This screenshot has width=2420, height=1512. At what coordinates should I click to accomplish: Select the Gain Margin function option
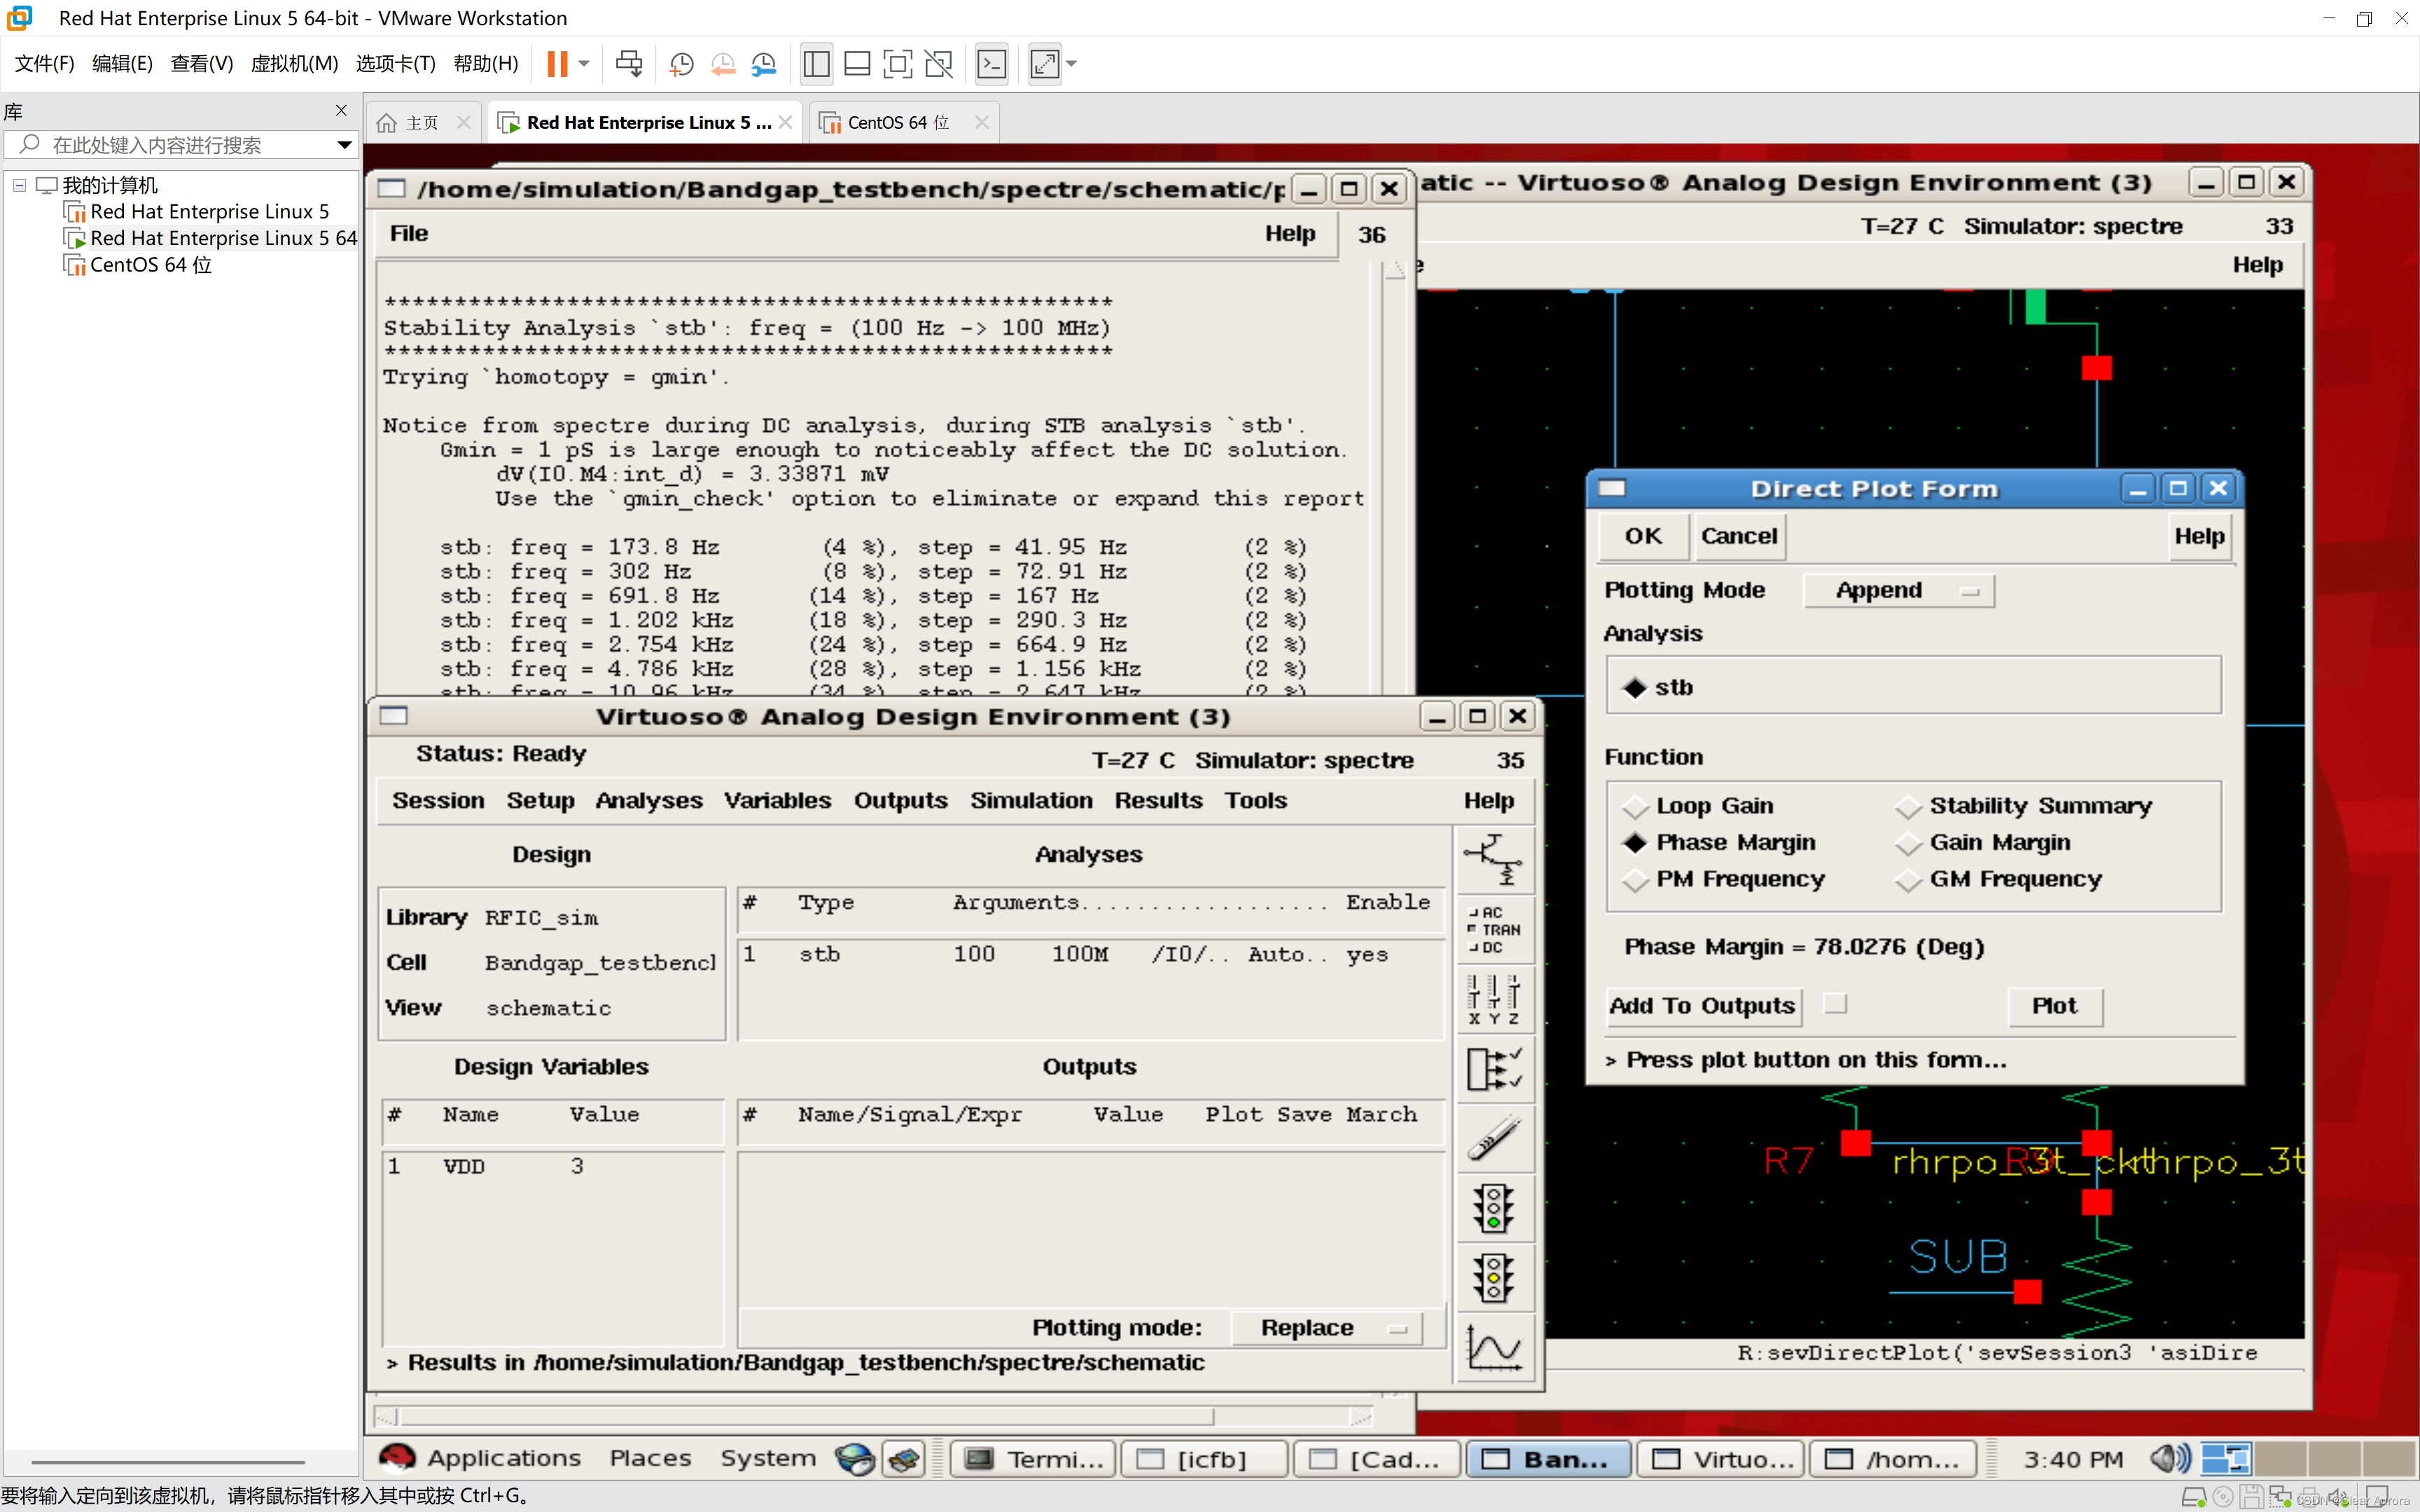pos(1908,843)
